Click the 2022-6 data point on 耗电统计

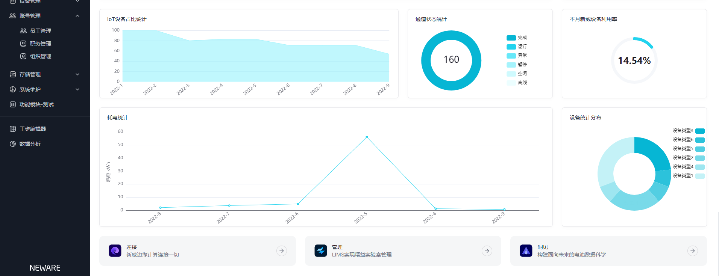[298, 204]
